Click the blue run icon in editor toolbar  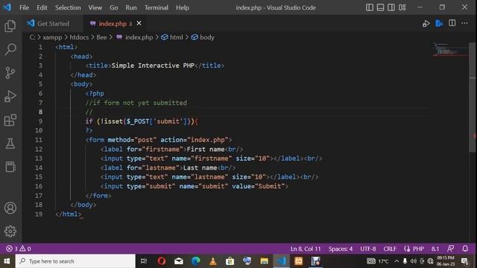tap(439, 23)
